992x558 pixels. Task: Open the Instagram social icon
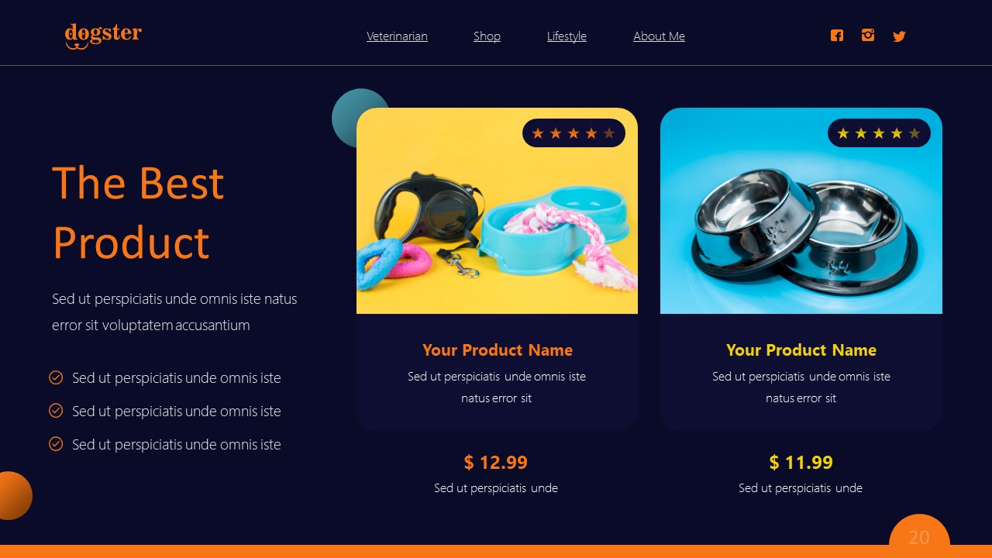click(868, 35)
